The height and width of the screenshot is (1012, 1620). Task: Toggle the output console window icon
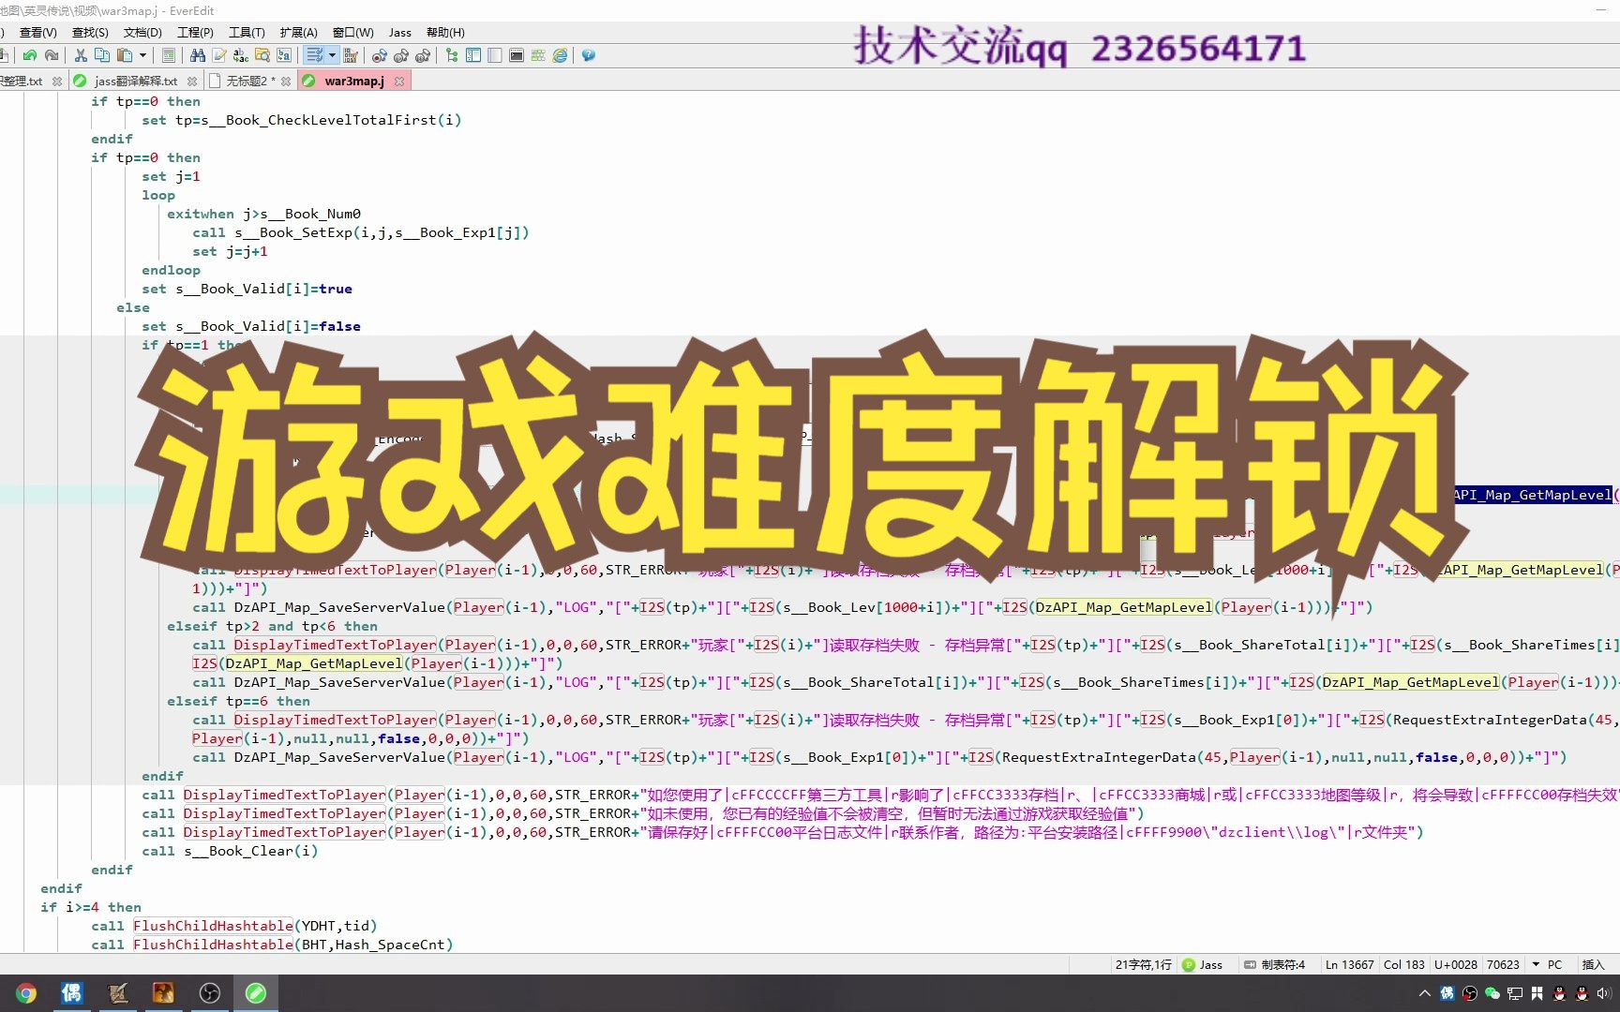(517, 55)
